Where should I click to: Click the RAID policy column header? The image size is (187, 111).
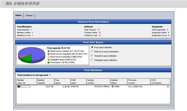click(x=79, y=81)
